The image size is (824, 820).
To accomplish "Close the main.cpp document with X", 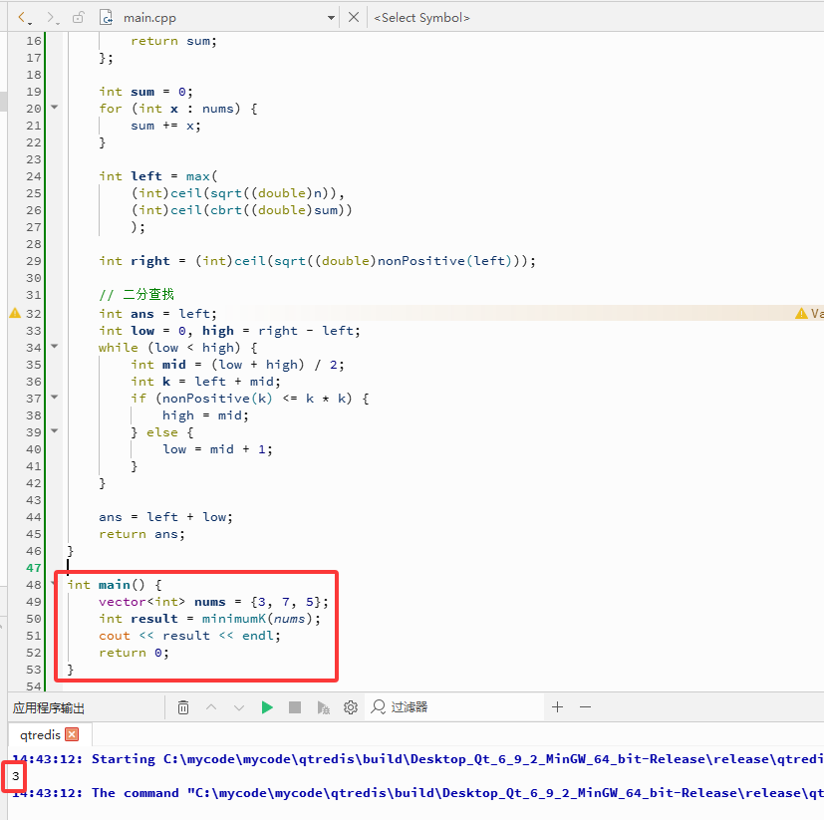I will point(354,17).
